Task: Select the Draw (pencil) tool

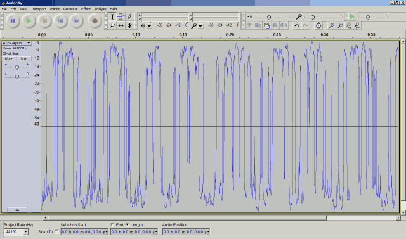Action: pos(129,17)
